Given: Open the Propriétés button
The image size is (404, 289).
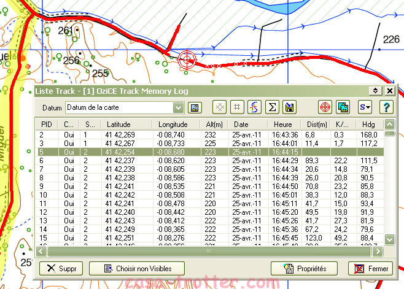Looking at the screenshot, I should pyautogui.click(x=304, y=269).
